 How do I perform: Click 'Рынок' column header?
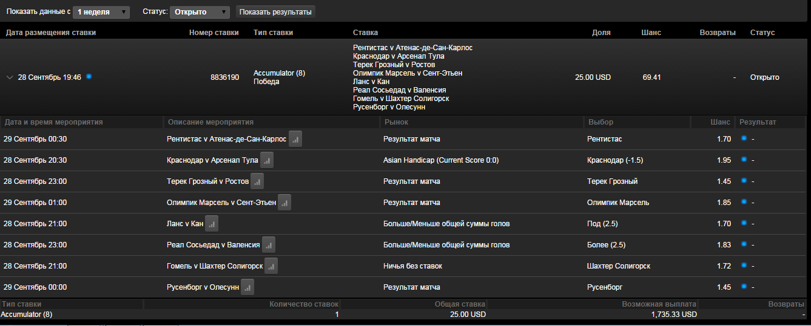[397, 122]
